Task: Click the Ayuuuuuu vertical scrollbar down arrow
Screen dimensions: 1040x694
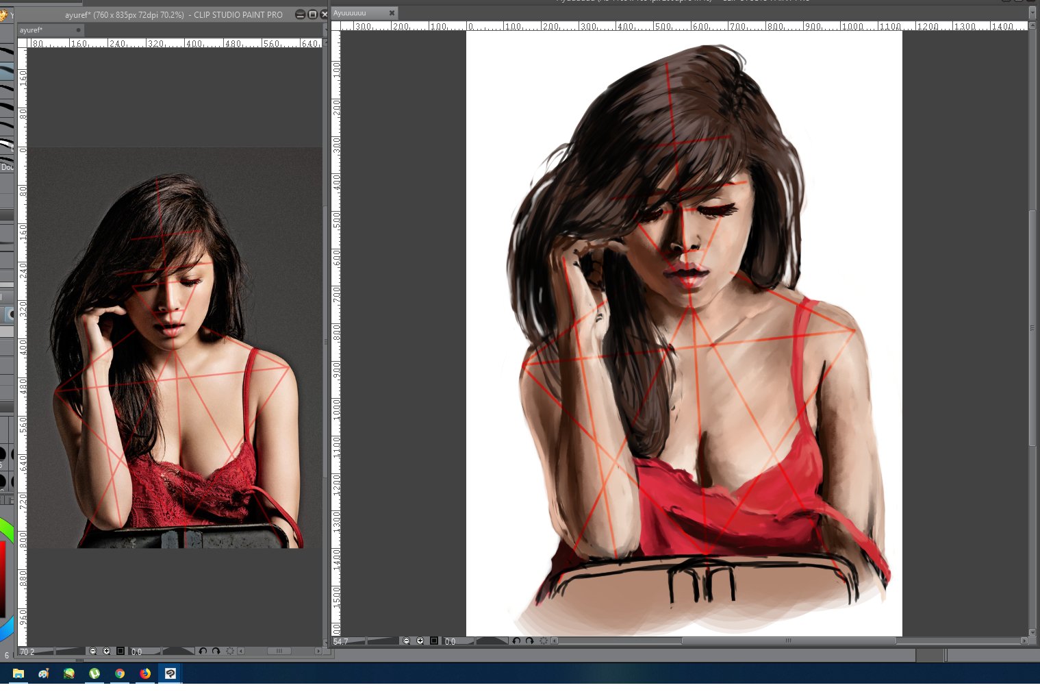Action: tap(1032, 632)
